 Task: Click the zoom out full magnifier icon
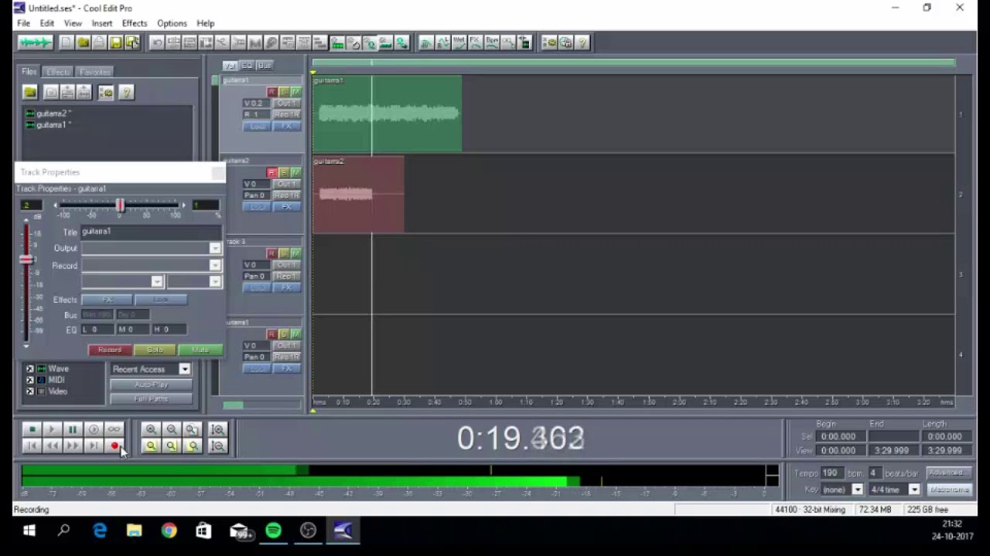(193, 429)
